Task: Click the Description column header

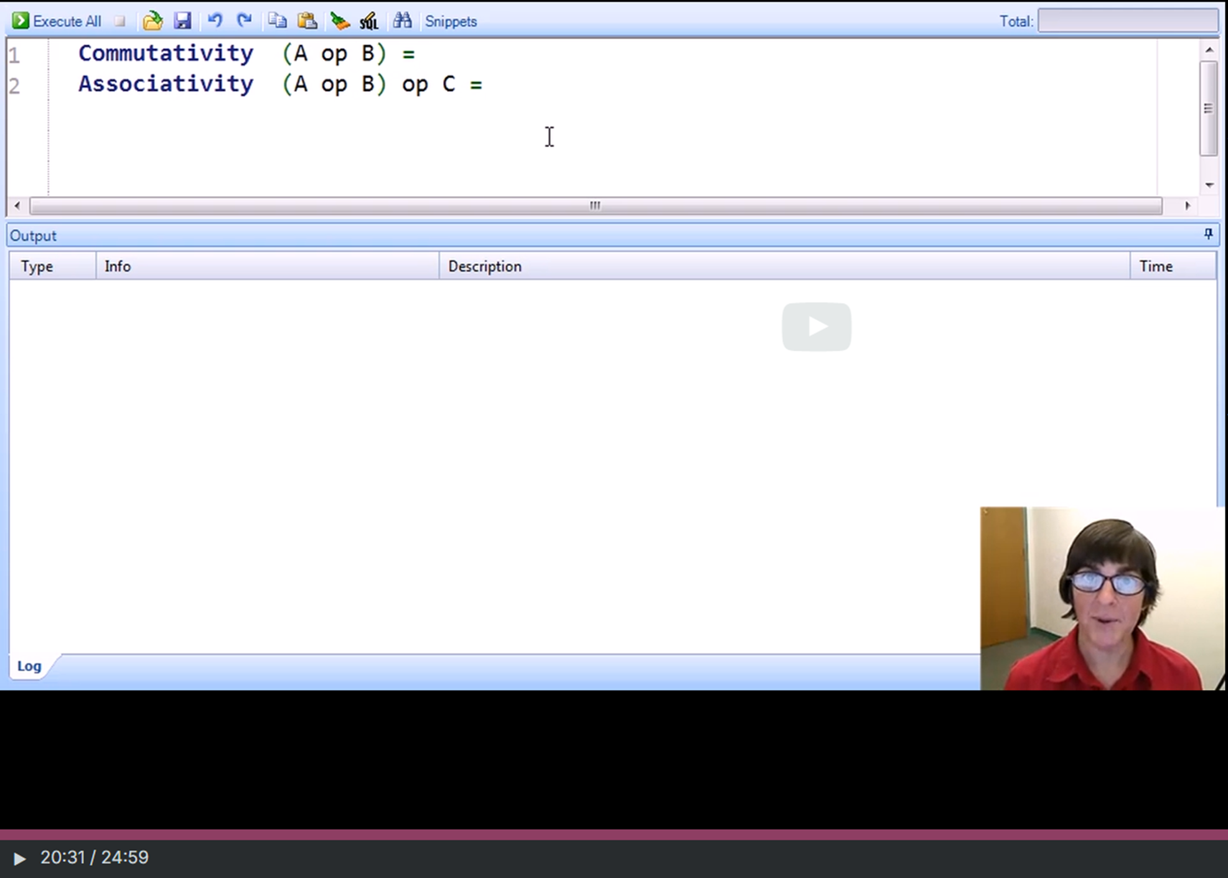Action: click(784, 266)
